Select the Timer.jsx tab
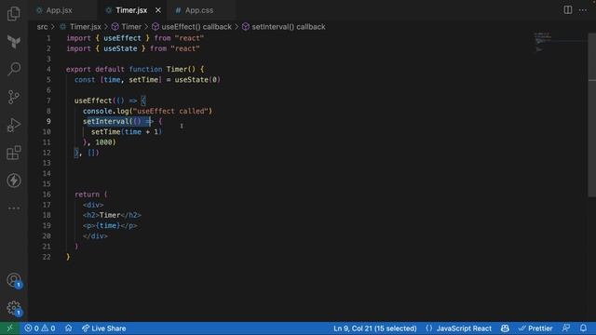Viewport: 596px width, 335px height. click(x=131, y=10)
